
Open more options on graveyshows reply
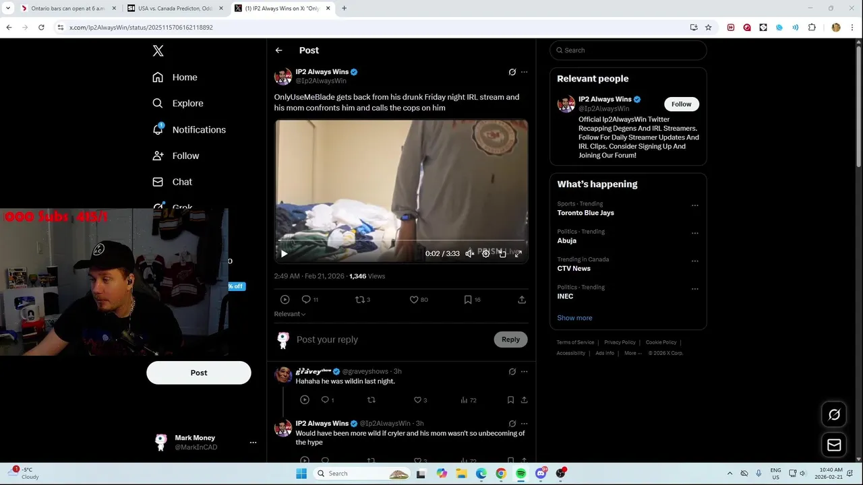click(x=524, y=372)
